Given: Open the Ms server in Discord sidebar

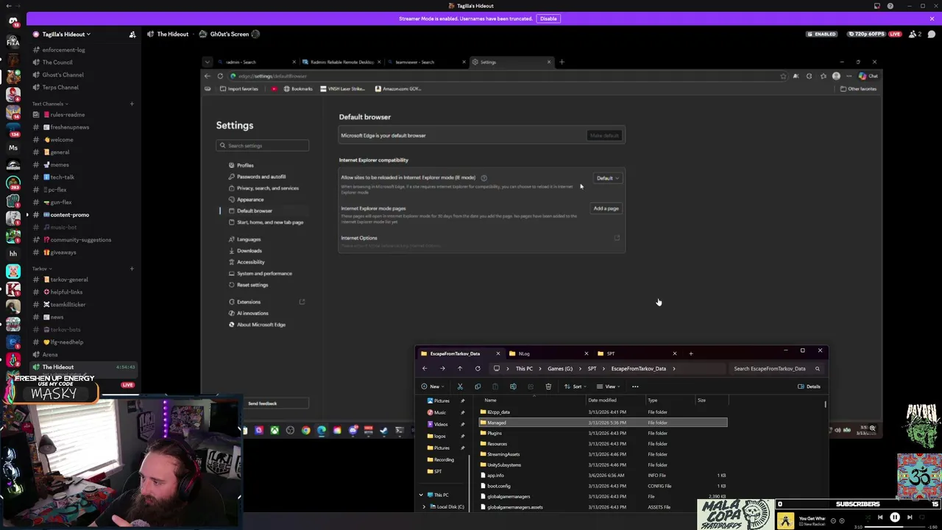Looking at the screenshot, I should coord(13,147).
